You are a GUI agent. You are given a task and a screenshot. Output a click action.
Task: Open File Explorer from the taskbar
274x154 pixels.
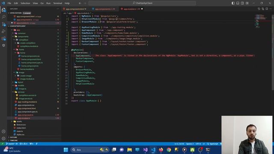click(129, 150)
